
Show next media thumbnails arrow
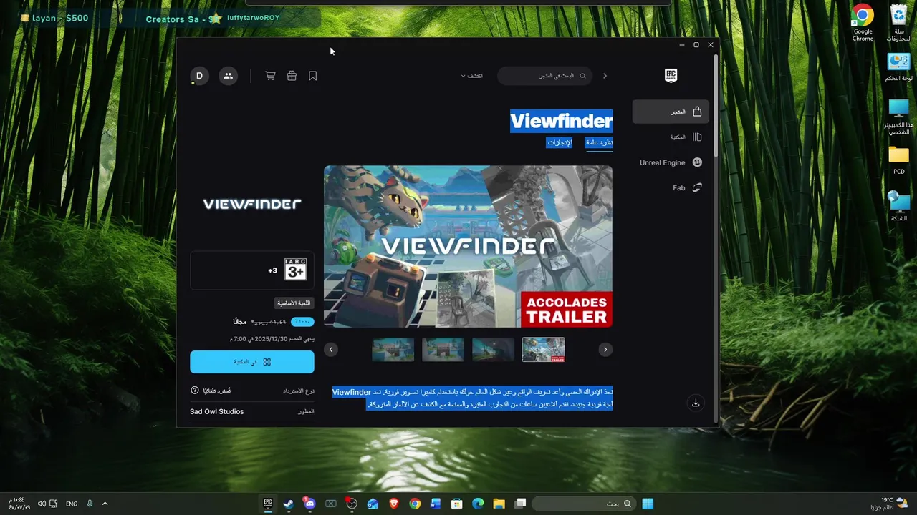[x=605, y=350]
